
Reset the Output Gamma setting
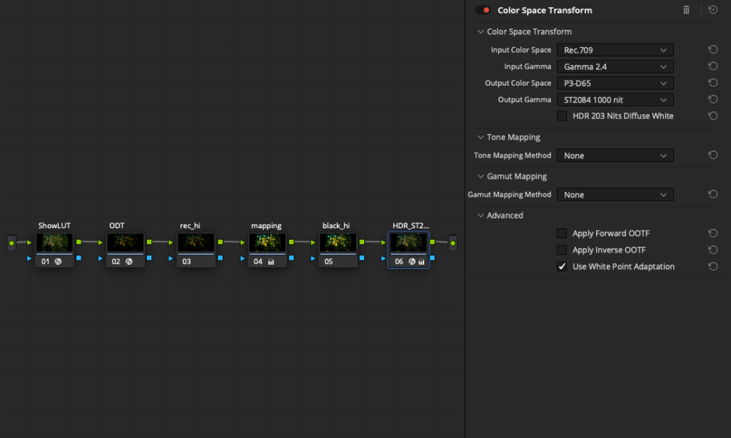click(x=713, y=99)
